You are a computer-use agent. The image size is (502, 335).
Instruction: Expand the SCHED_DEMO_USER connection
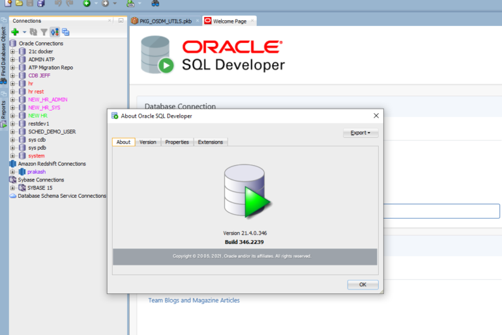click(x=12, y=131)
